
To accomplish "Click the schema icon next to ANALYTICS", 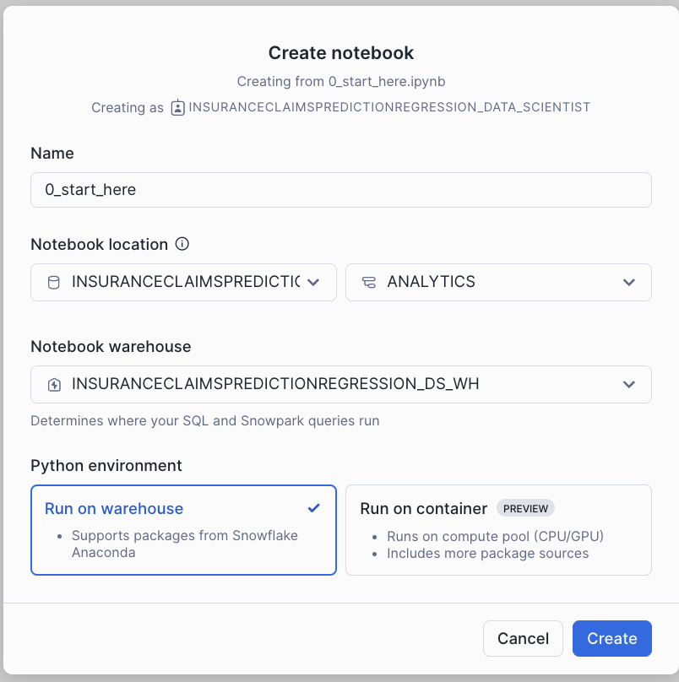I will (x=368, y=282).
